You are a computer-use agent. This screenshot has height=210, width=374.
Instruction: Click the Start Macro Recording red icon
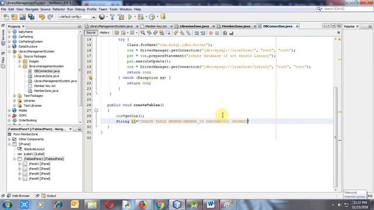pos(211,33)
